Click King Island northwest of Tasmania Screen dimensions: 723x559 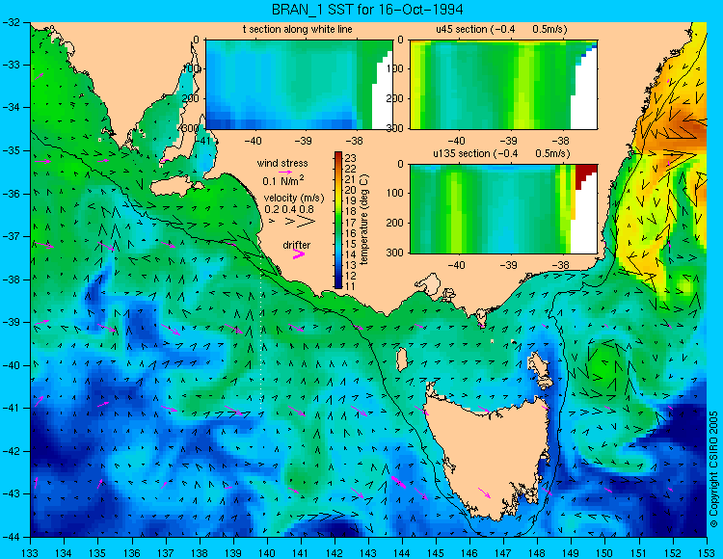tap(402, 359)
